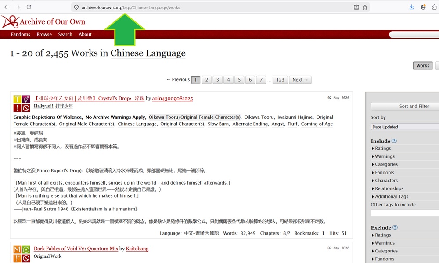Go to page 3 of results

[x=218, y=80]
